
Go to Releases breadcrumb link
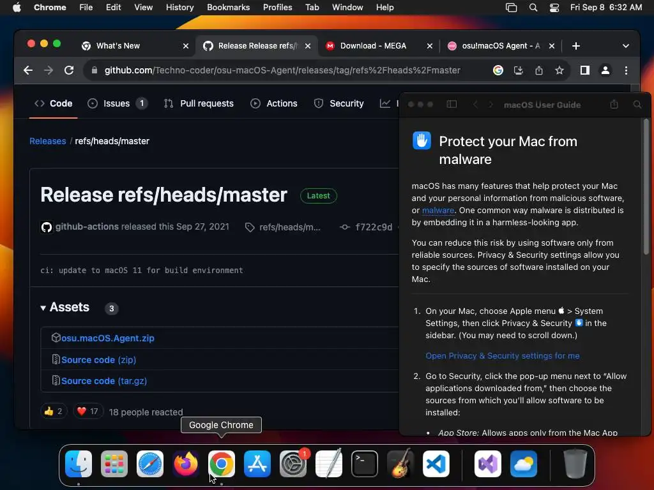(x=47, y=141)
